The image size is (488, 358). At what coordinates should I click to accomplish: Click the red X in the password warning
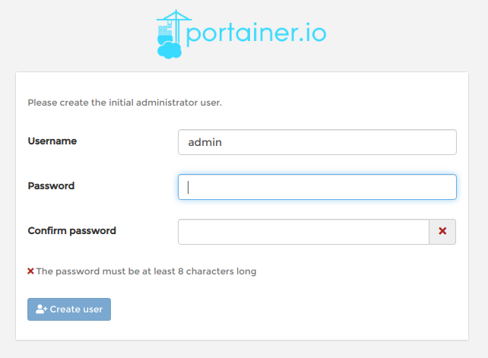pos(31,271)
